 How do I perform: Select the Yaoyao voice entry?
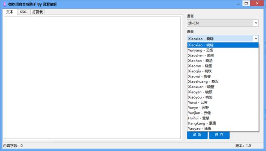223,129
